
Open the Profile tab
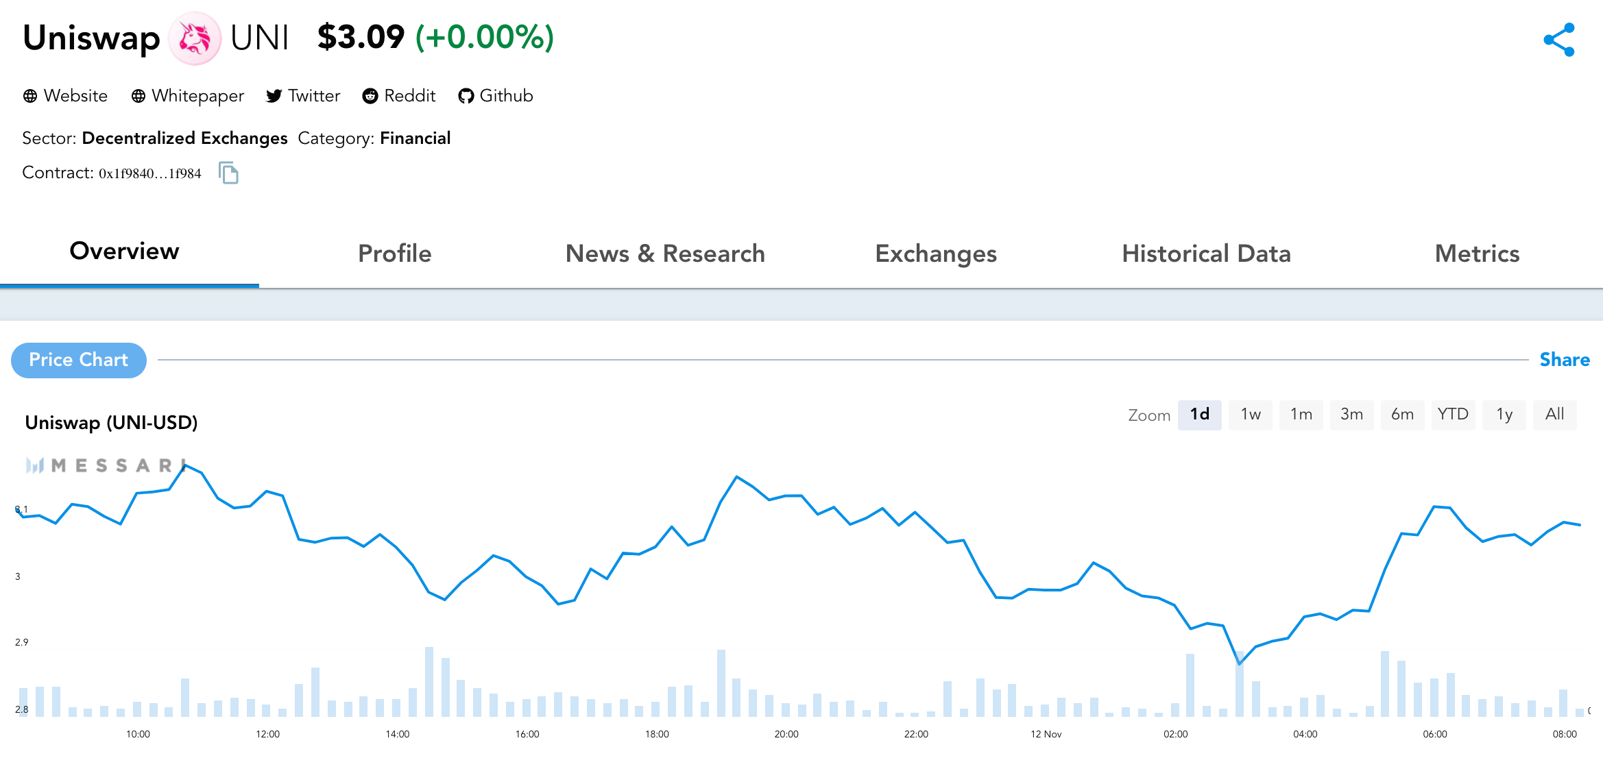tap(394, 254)
